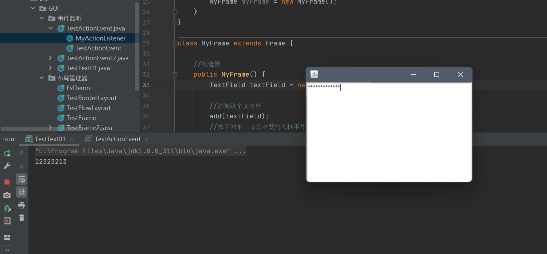Click the //构造器 comment on line 31
This screenshot has height=254, width=547.
pos(207,64)
